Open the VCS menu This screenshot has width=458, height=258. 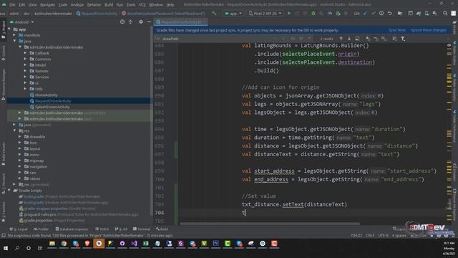coord(142,5)
